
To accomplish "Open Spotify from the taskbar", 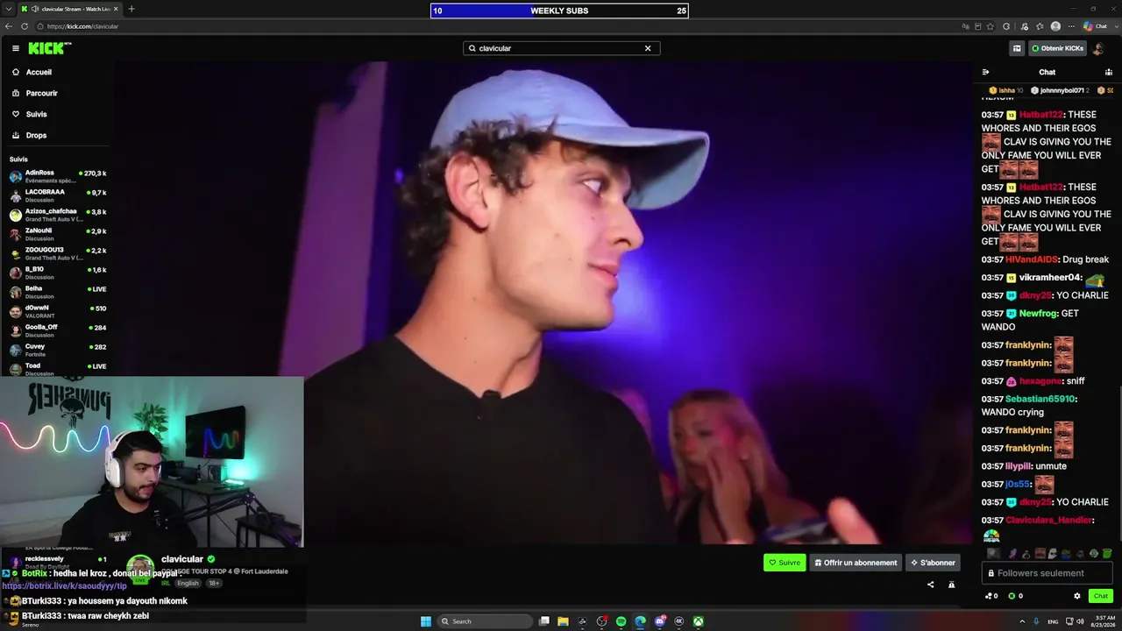I will [x=621, y=621].
